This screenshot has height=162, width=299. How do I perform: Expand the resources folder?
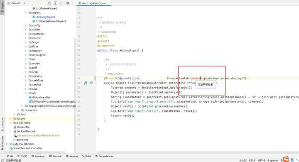(x=18, y=110)
